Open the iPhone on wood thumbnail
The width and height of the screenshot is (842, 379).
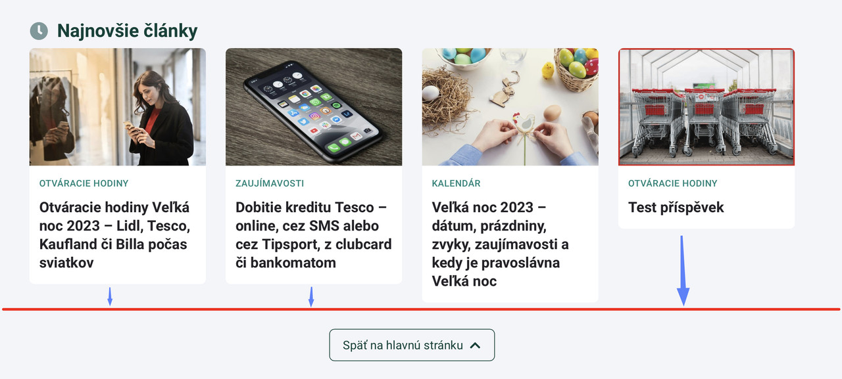[x=314, y=107]
